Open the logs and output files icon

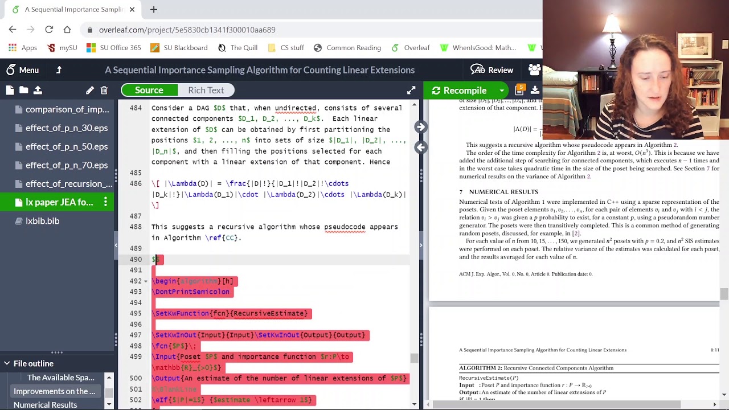[x=519, y=90]
